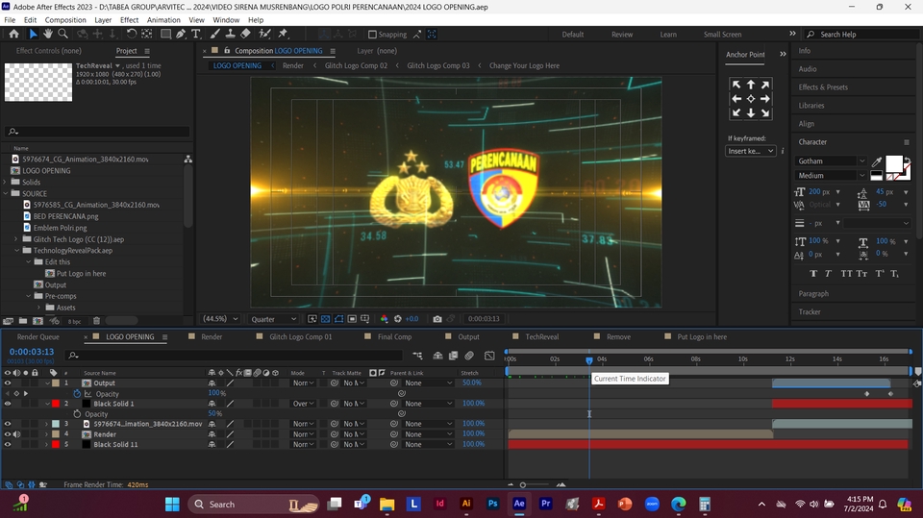The height and width of the screenshot is (518, 923).
Task: Open Premiere Pro from taskbar
Action: point(546,504)
